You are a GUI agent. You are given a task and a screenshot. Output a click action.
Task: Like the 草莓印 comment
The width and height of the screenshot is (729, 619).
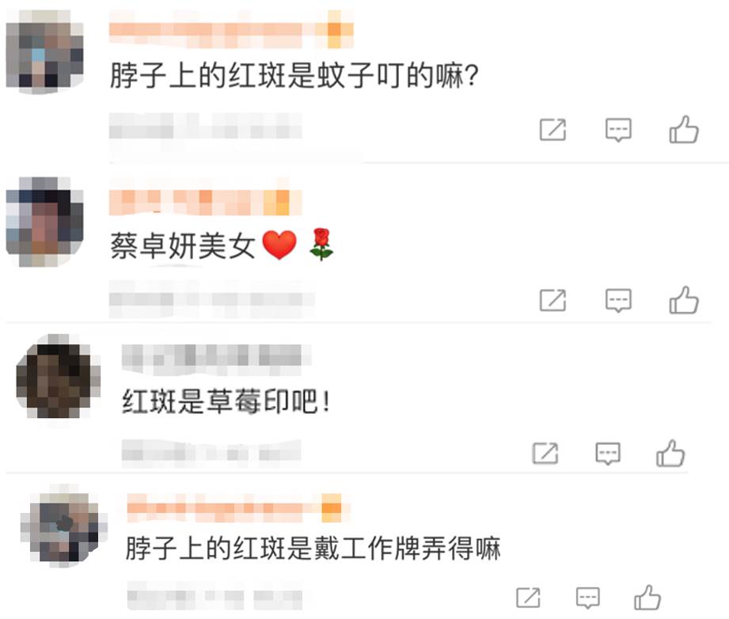[670, 453]
